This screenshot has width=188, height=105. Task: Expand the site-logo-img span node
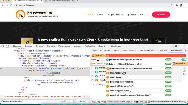point(21,61)
